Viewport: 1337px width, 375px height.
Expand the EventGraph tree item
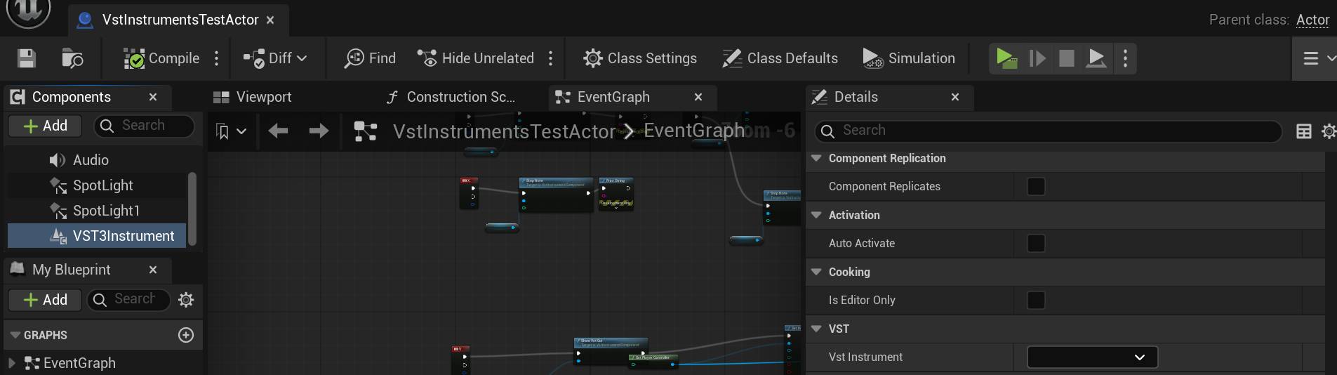(x=11, y=363)
